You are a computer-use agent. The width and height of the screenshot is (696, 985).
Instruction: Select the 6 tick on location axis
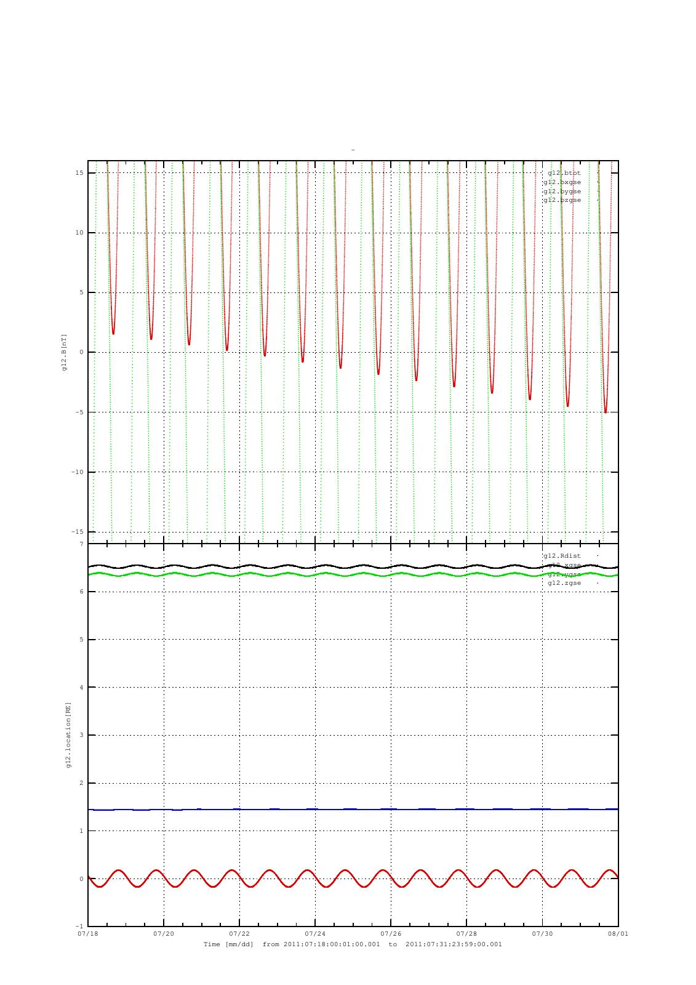pos(81,592)
